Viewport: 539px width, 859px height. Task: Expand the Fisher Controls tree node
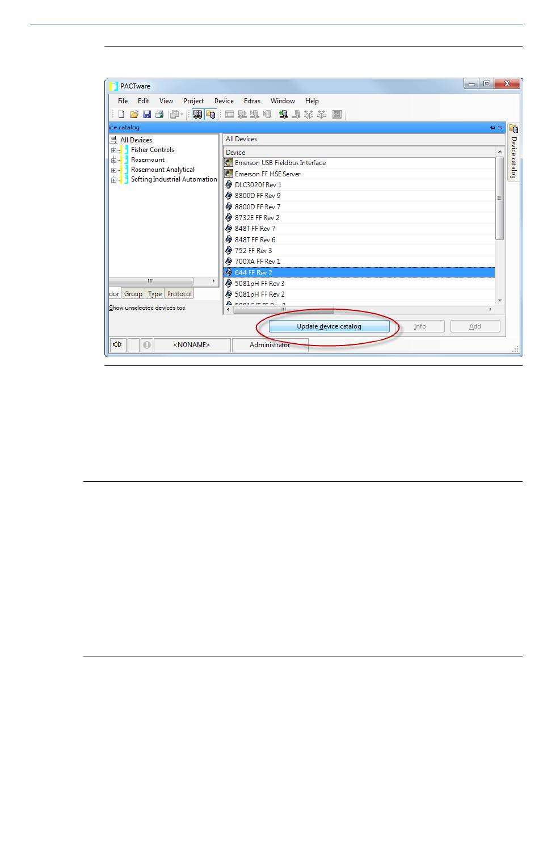tap(113, 150)
